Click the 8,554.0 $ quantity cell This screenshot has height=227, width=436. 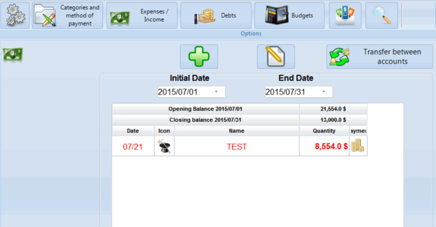coord(324,146)
